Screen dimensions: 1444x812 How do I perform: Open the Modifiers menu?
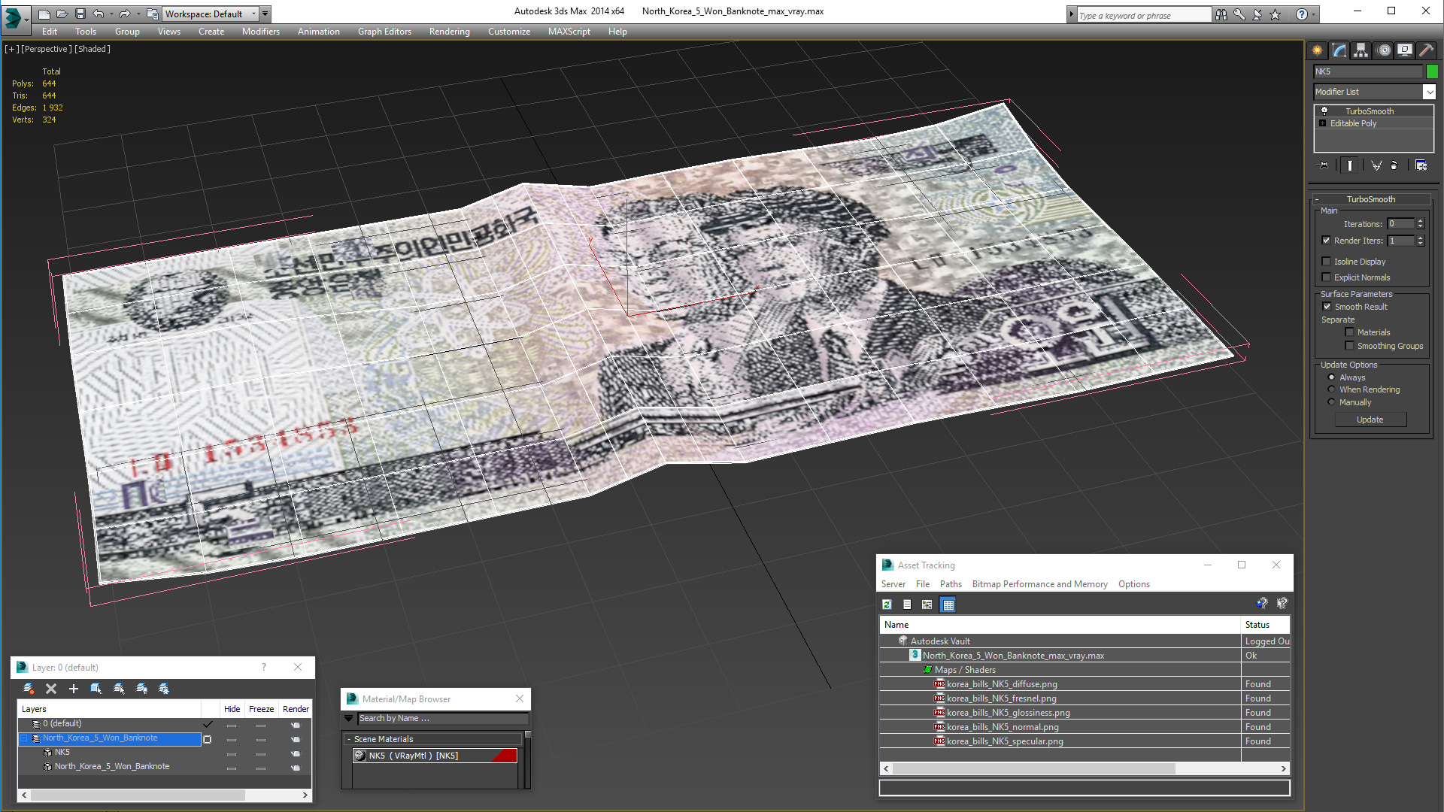(261, 32)
